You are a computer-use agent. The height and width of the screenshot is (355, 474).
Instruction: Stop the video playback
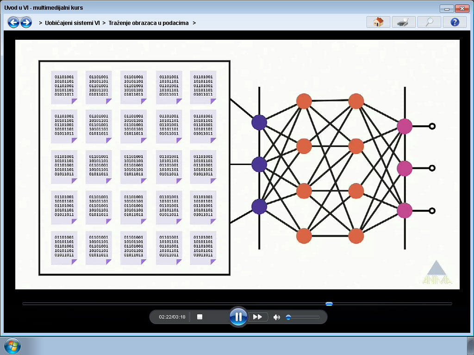[200, 317]
